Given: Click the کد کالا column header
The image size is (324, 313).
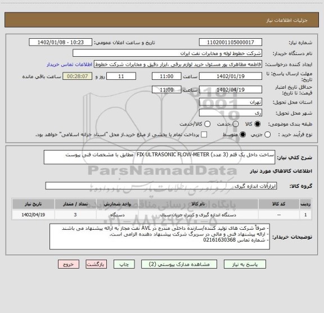Looking at the screenshot, I should [279, 204].
